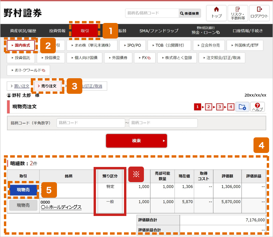
Task: Open 野村信託銀行 預金・ローン menu
Action: 206,30
